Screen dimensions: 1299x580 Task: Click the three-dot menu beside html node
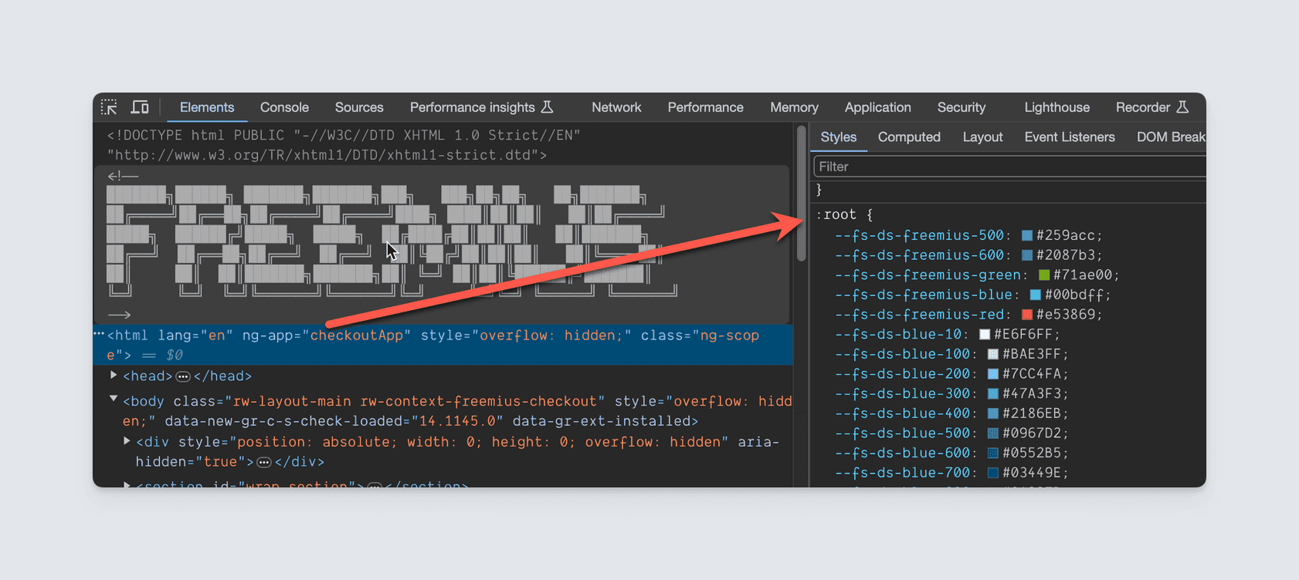coord(99,334)
